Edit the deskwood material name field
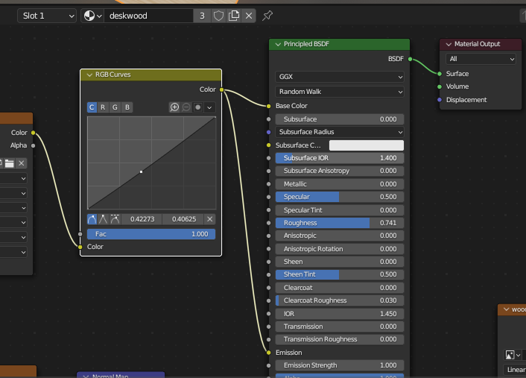 tap(148, 16)
